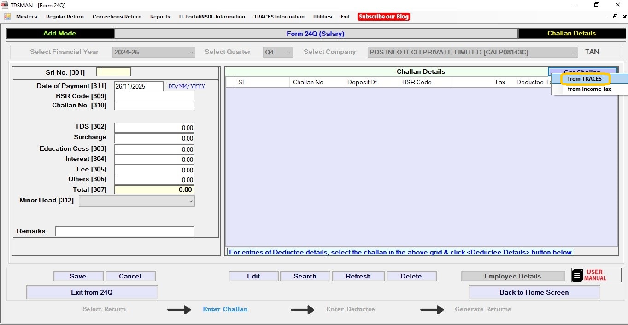Click the Challan No. column header
The image size is (628, 325).
click(x=309, y=82)
